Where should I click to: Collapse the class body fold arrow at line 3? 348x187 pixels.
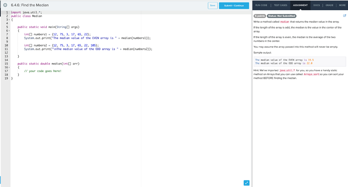click(x=8, y=20)
